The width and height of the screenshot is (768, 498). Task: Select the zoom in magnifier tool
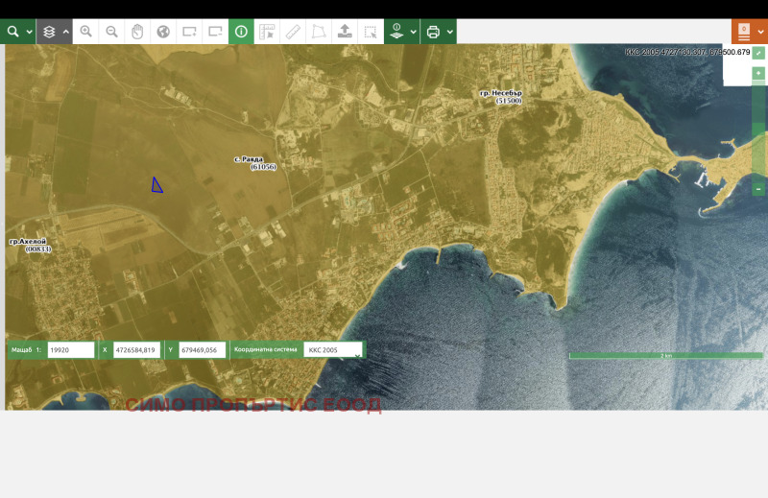point(86,32)
